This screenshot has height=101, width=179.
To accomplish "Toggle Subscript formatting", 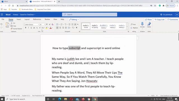I will click(37, 28).
